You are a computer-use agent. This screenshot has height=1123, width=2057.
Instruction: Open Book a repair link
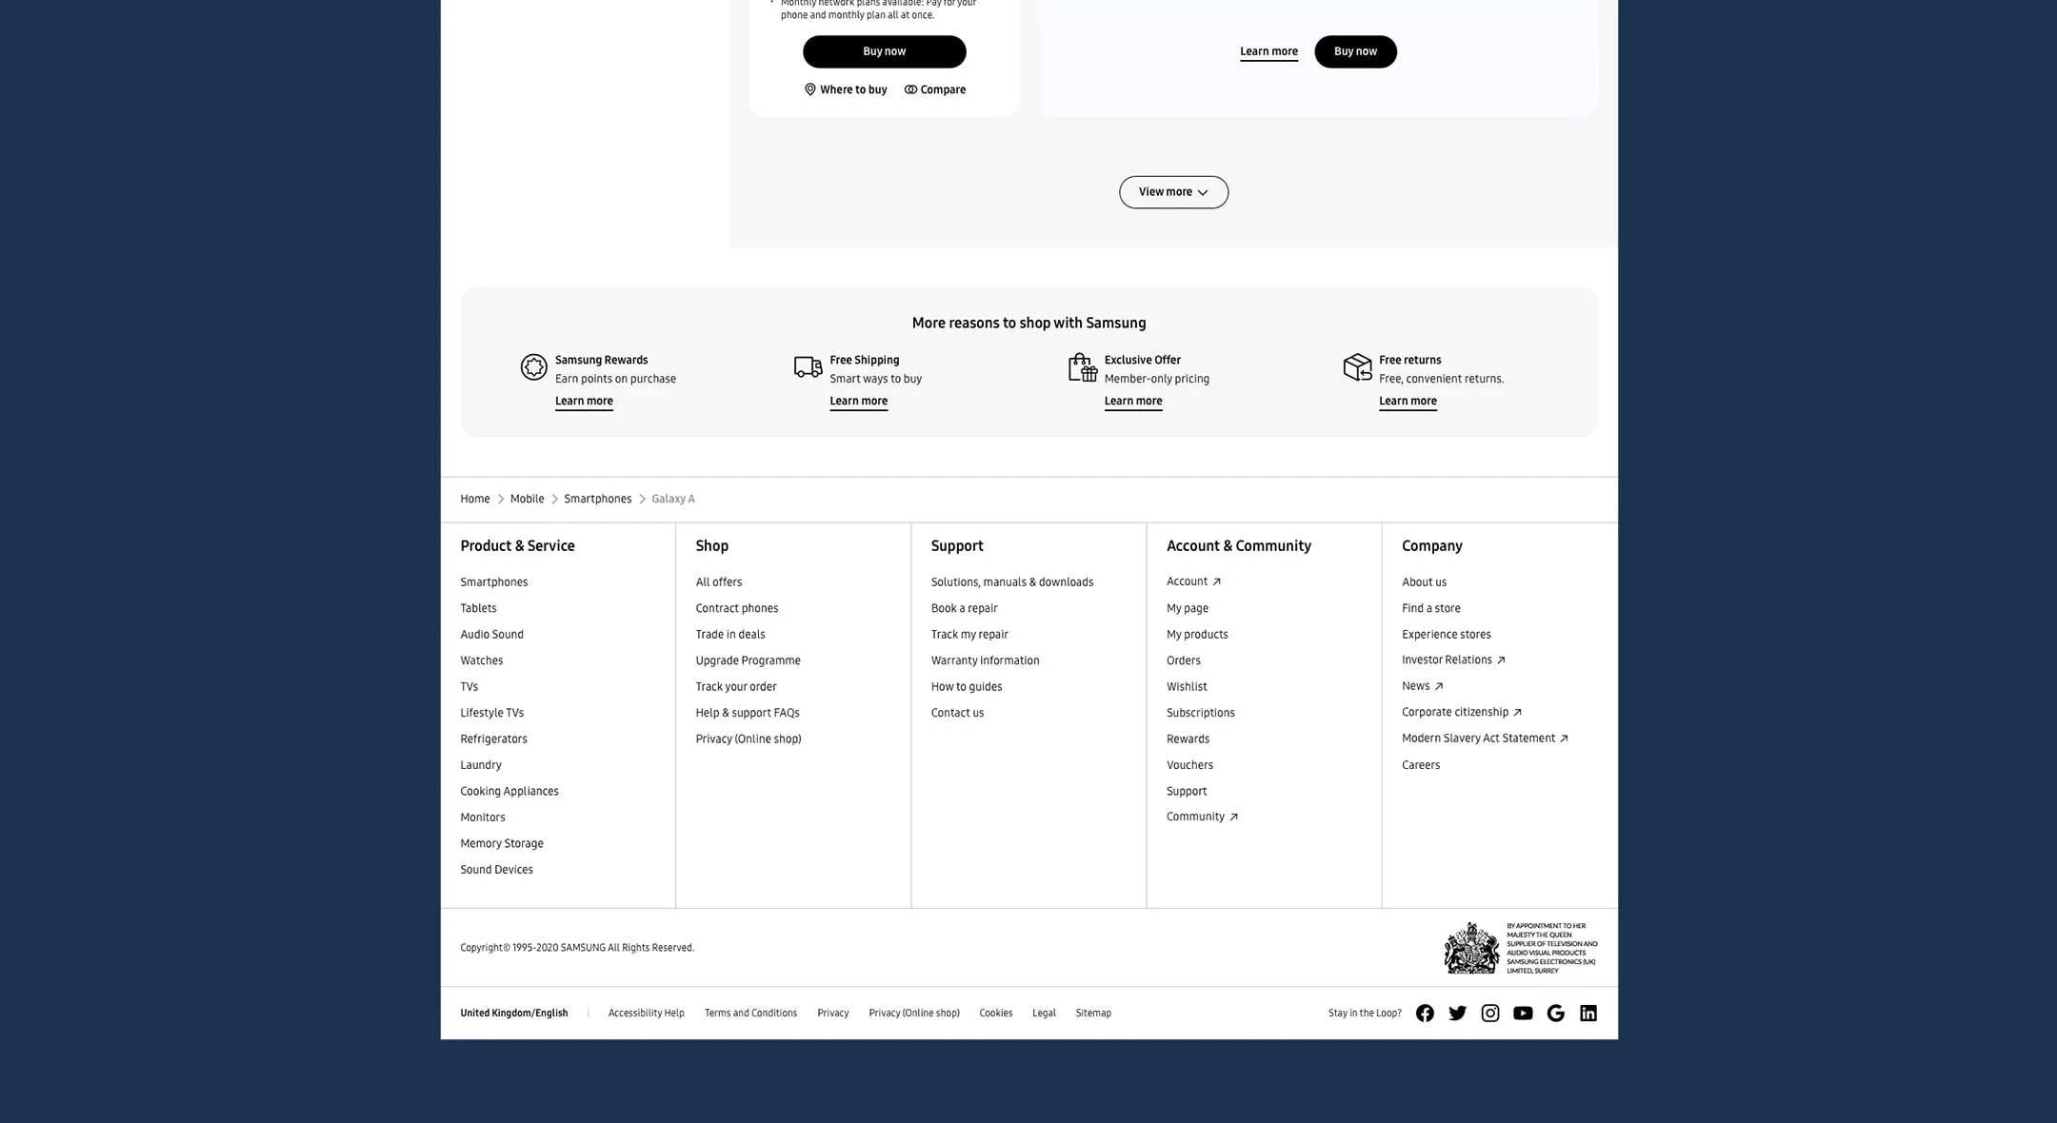964,608
